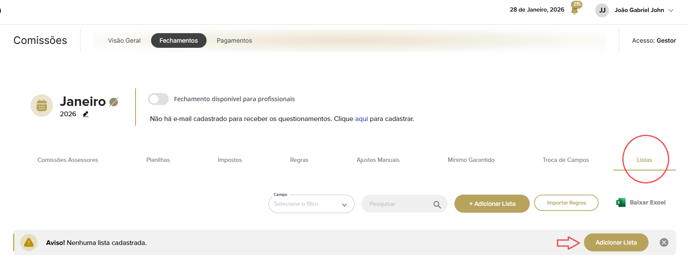Click the JJ user avatar
The height and width of the screenshot is (279, 689).
[602, 10]
